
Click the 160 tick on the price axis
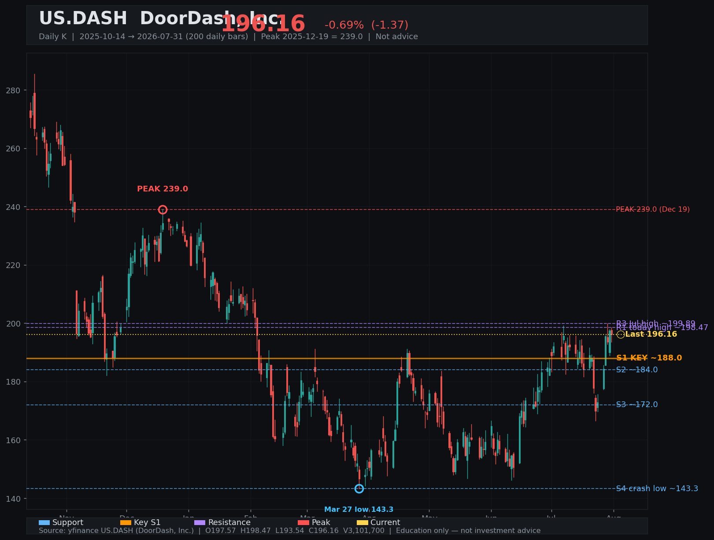(13, 440)
